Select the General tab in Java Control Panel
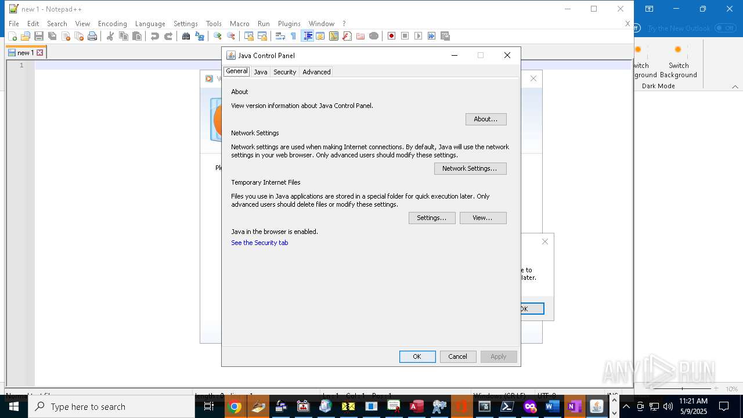The height and width of the screenshot is (418, 743). 236,71
